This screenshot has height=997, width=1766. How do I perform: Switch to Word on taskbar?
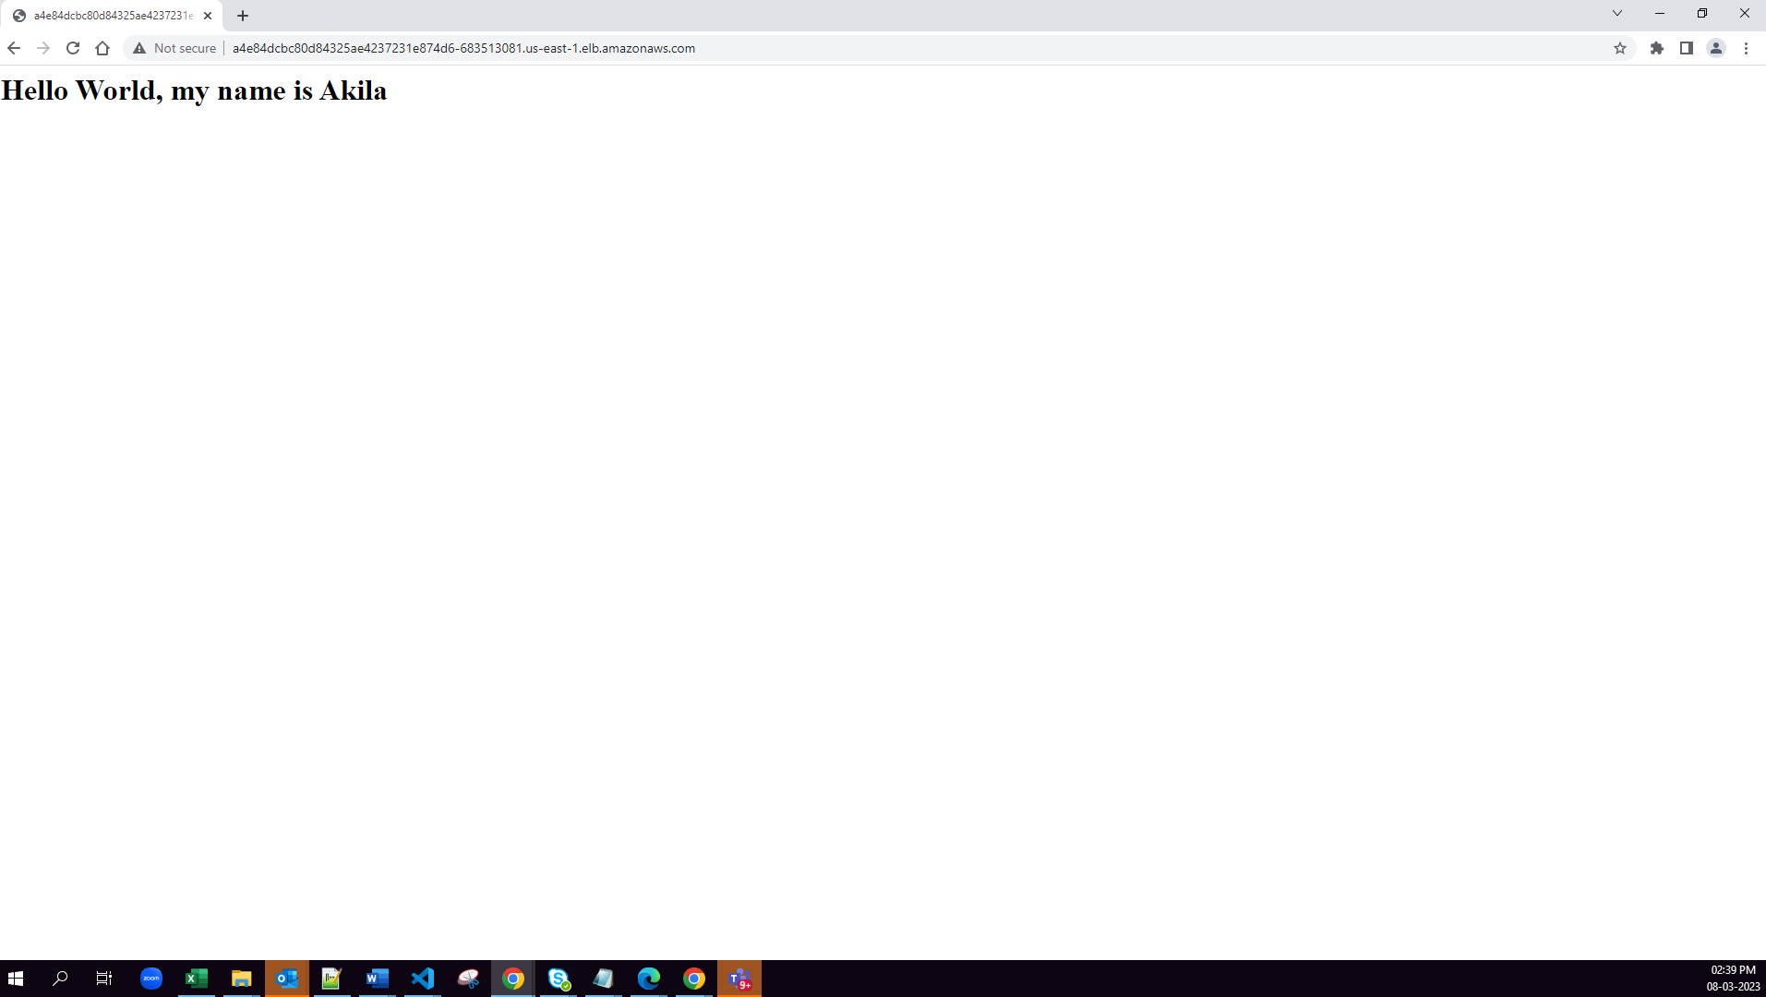coord(378,979)
